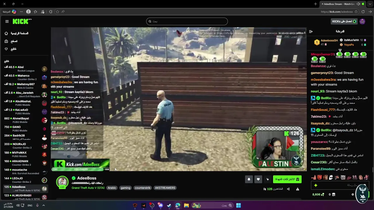Select GANO in the following list
The height and width of the screenshot is (210, 374).
pos(26,129)
